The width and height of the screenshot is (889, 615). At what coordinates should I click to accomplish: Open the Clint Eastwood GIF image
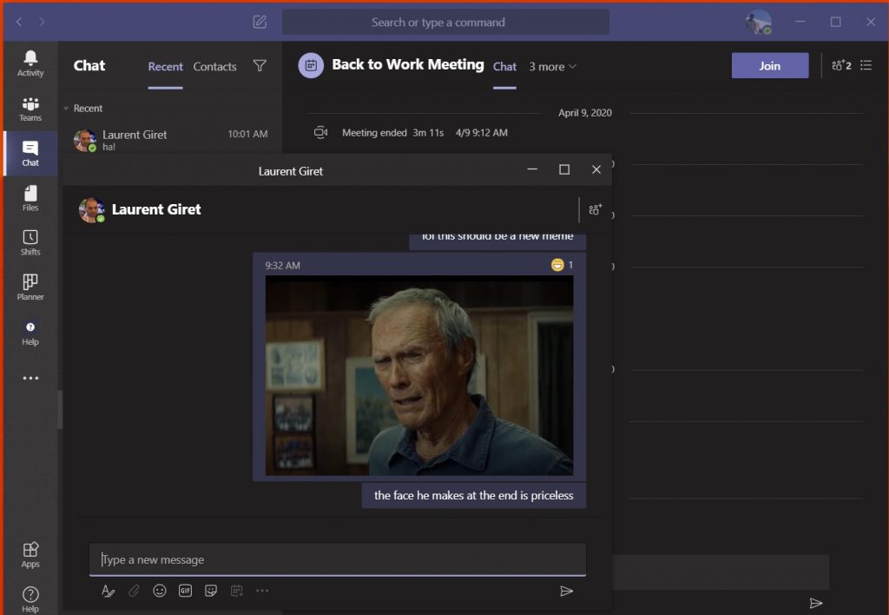419,375
